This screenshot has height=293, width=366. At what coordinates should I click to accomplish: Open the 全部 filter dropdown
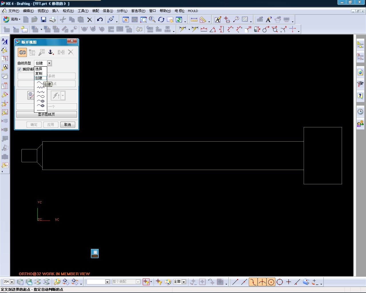(184, 282)
